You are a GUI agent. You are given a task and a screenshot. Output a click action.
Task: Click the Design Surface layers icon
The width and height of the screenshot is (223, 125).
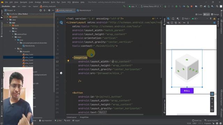168,18
